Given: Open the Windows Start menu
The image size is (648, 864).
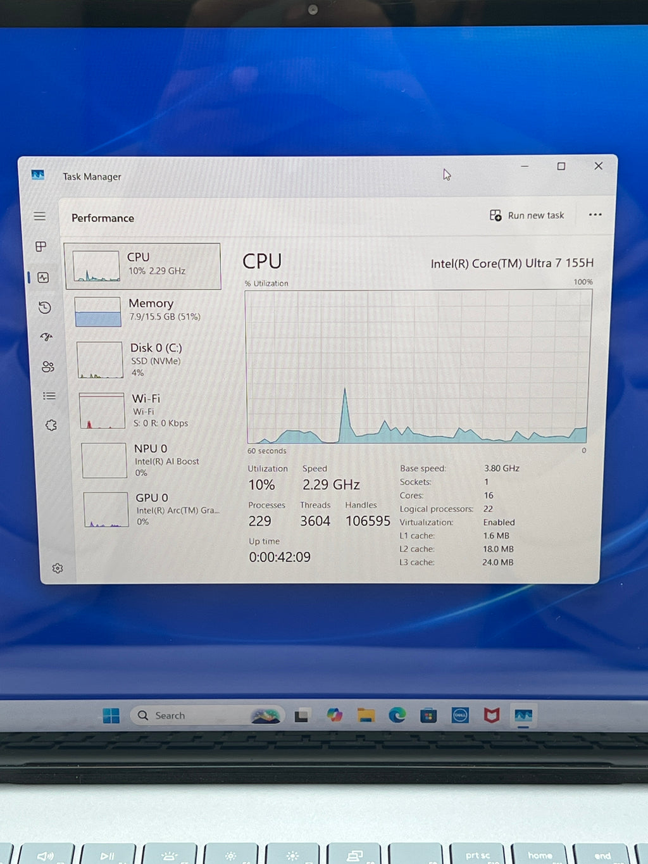Looking at the screenshot, I should click(x=111, y=716).
